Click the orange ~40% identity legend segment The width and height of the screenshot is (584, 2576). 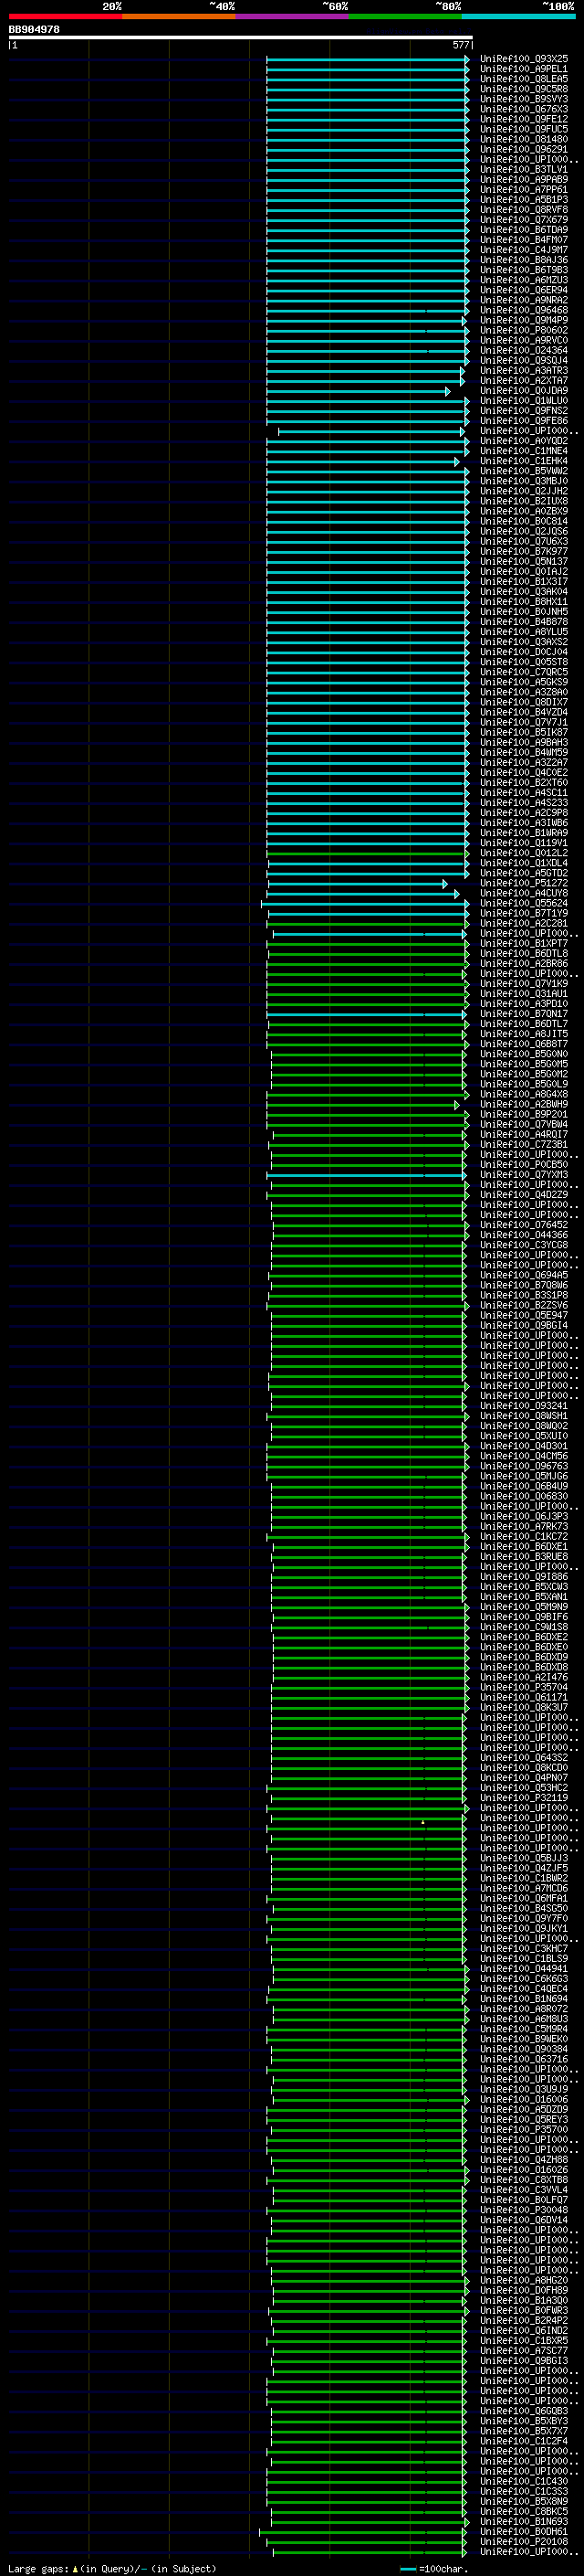179,16
